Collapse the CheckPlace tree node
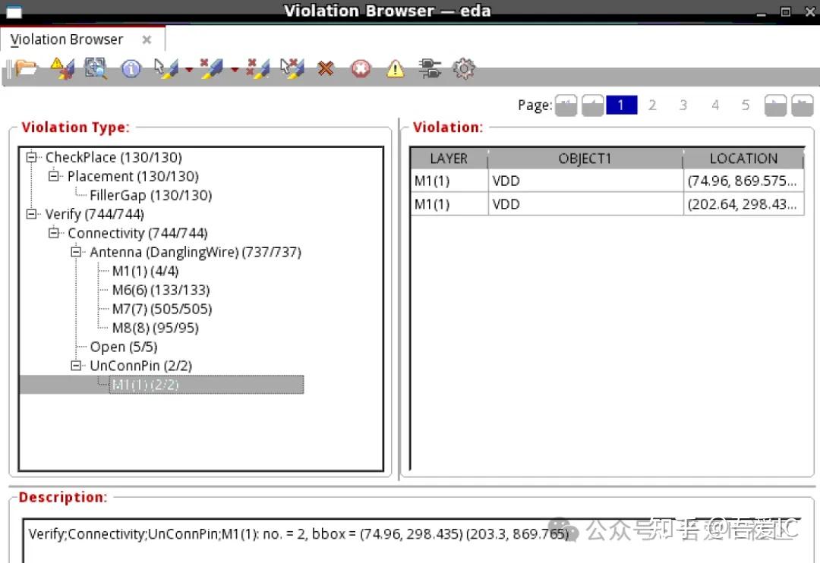This screenshot has width=820, height=563. [x=30, y=157]
